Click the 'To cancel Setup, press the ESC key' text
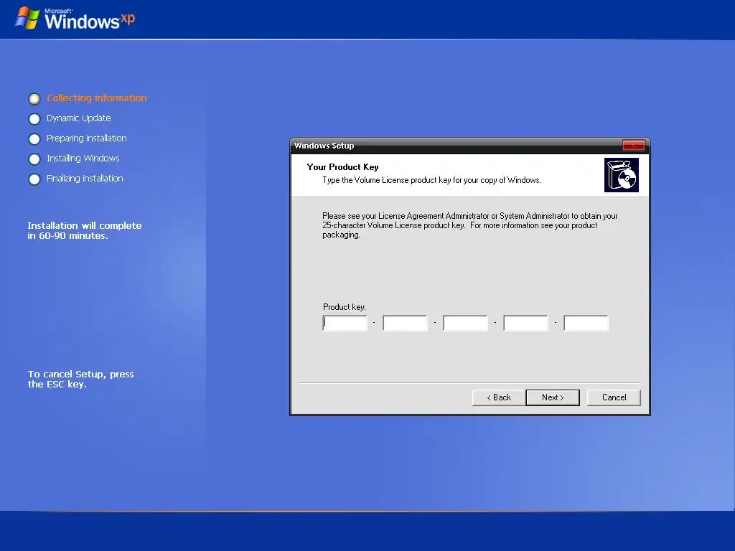 coord(80,379)
